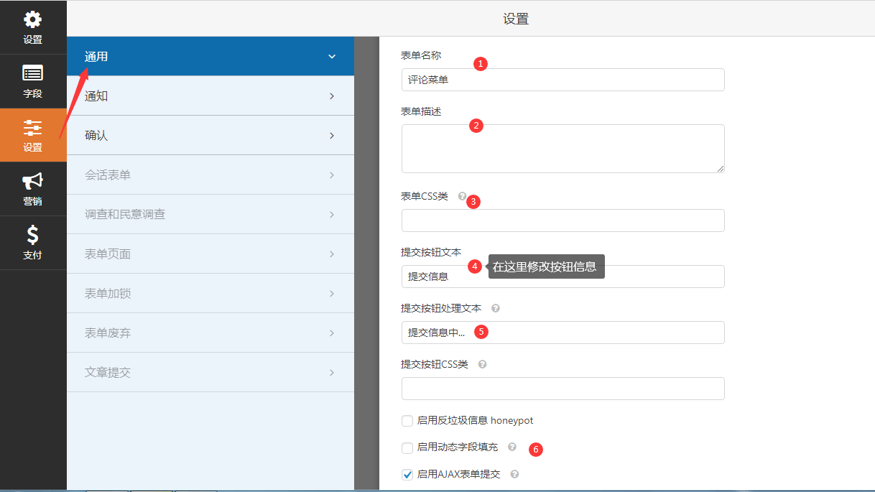
Task: Open the 支付 dollar sign icon
Action: pyautogui.click(x=33, y=235)
